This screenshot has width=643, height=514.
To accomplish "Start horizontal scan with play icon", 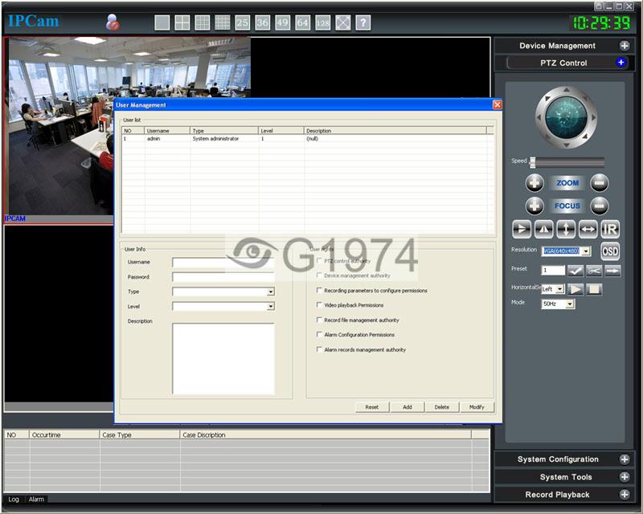I will pos(575,289).
